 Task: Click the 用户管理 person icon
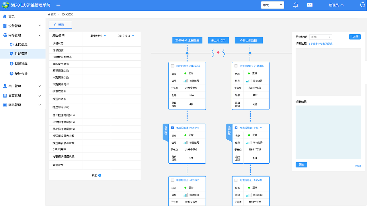(x=5, y=86)
